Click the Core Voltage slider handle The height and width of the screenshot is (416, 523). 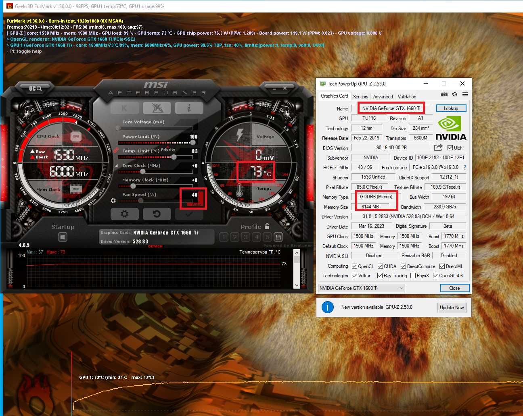(x=118, y=128)
